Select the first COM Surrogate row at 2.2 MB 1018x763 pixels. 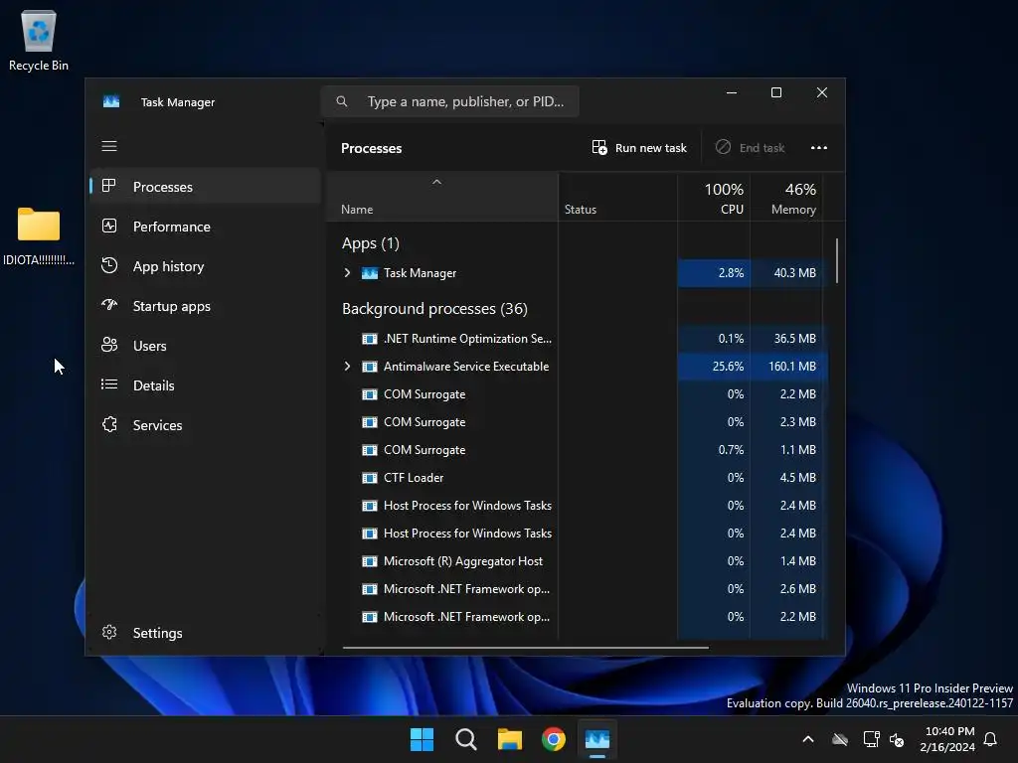pos(578,394)
